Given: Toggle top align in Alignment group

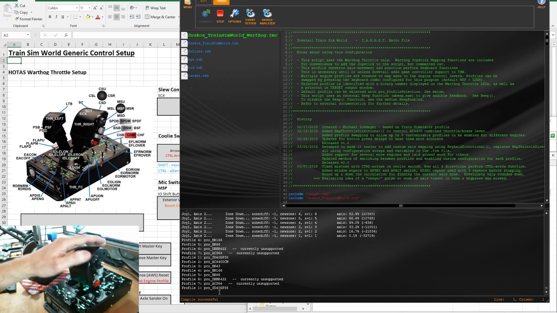Looking at the screenshot, I should [x=110, y=8].
